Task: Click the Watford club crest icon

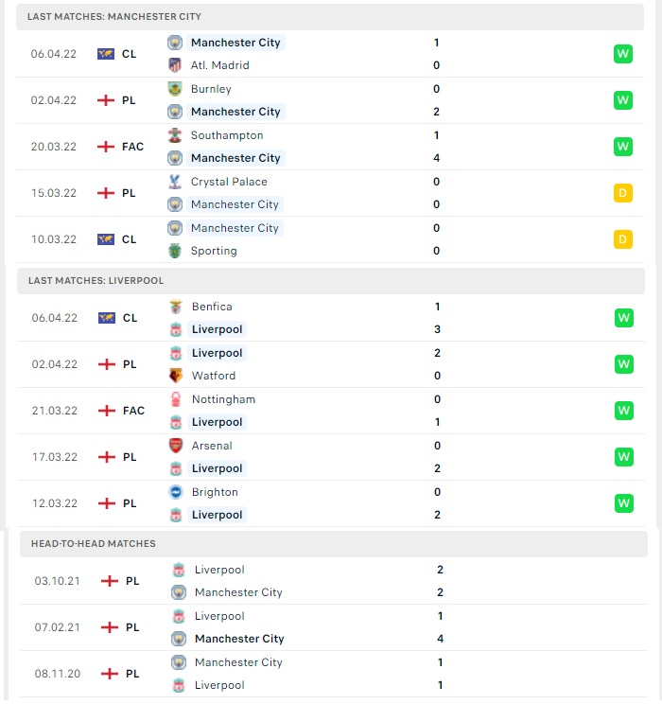Action: [x=176, y=376]
